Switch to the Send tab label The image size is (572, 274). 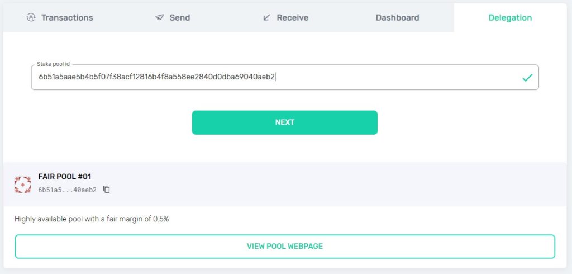click(x=179, y=17)
